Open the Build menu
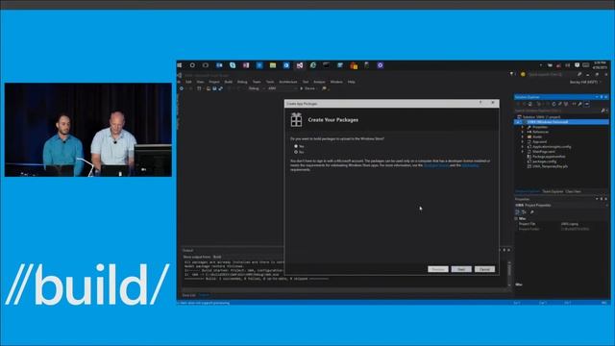This screenshot has height=346, width=615. coord(229,82)
